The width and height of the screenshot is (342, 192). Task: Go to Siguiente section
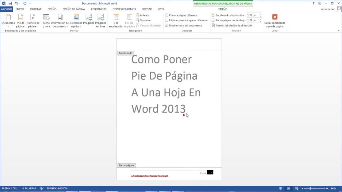(x=143, y=20)
